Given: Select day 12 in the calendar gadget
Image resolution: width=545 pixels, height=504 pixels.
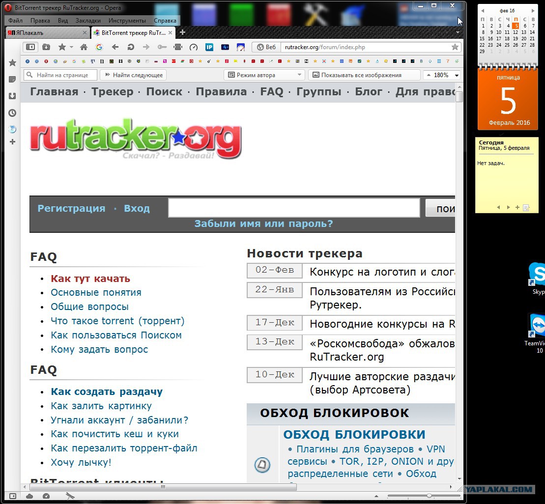Looking at the screenshot, I should tap(516, 32).
